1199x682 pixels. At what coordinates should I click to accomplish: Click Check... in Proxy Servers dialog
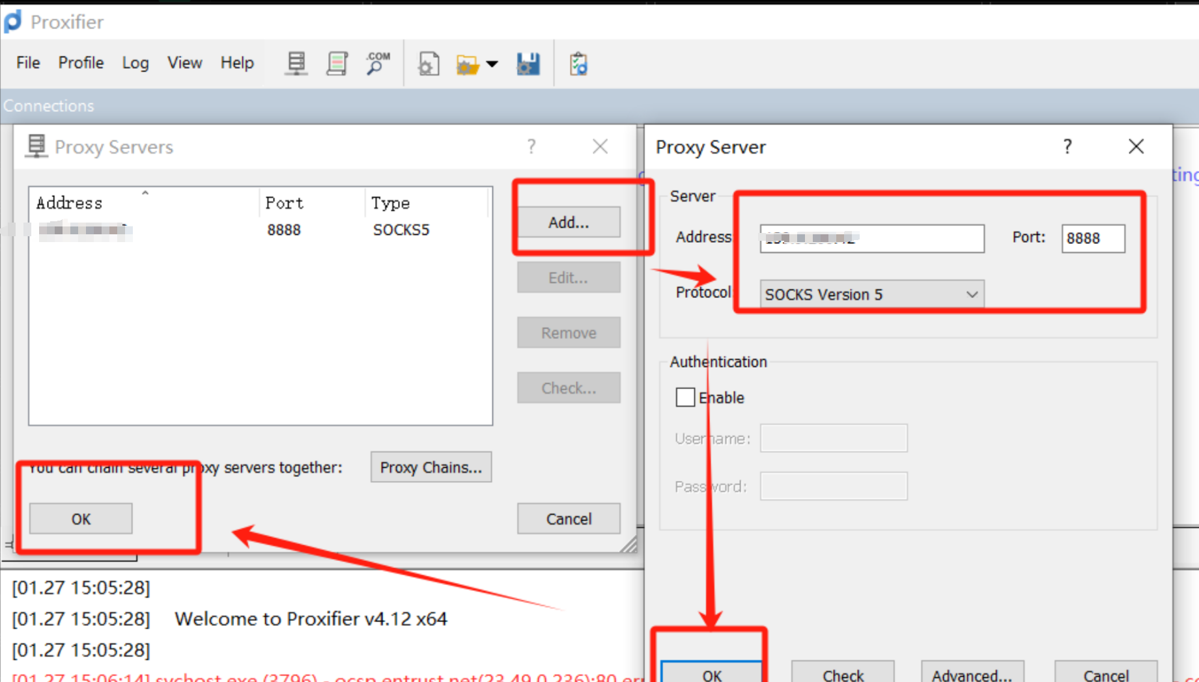pyautogui.click(x=569, y=389)
